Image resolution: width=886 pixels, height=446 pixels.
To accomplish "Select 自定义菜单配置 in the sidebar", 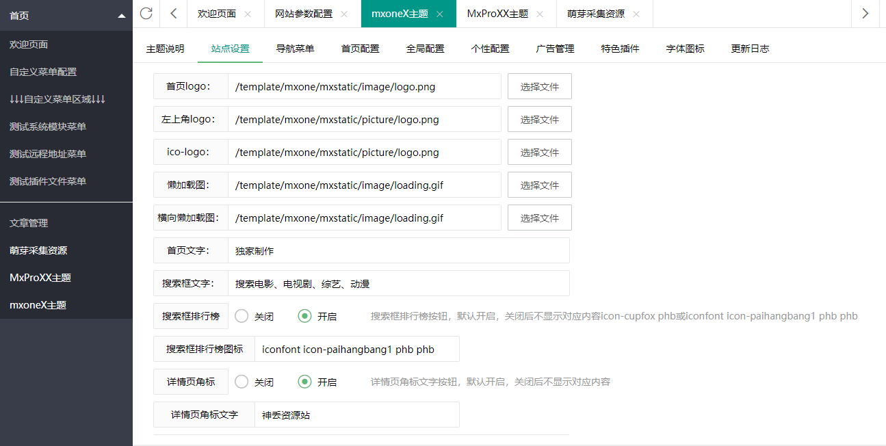I will click(44, 71).
